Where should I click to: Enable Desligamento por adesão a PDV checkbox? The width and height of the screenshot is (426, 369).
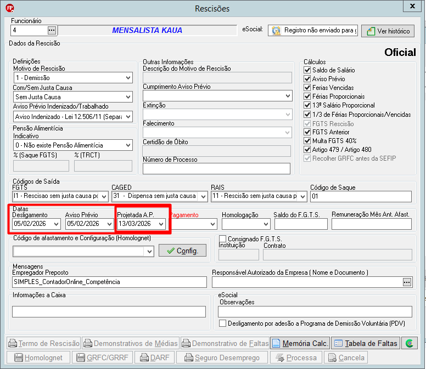tap(222, 323)
